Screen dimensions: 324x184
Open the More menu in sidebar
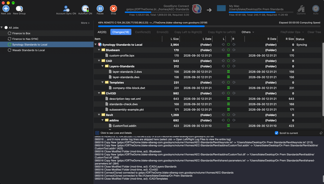pos(85,23)
